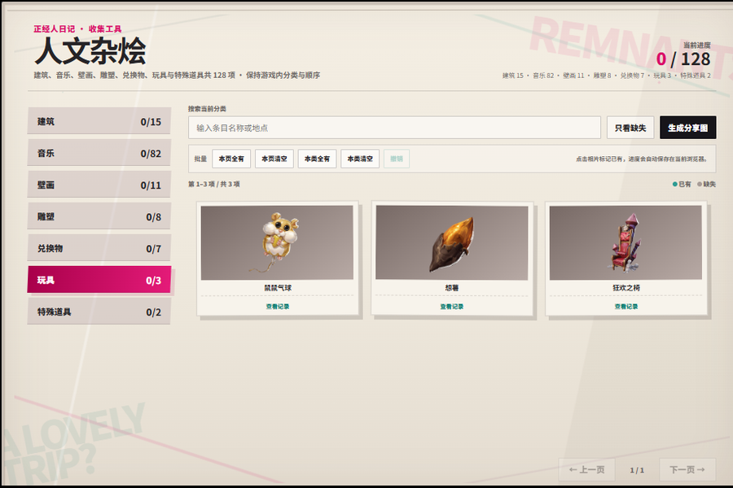Image resolution: width=733 pixels, height=488 pixels.
Task: Mark the hamster balloon photo as owned
Action: (x=277, y=243)
